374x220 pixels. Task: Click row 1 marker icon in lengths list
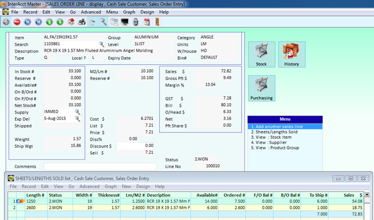pos(21,201)
